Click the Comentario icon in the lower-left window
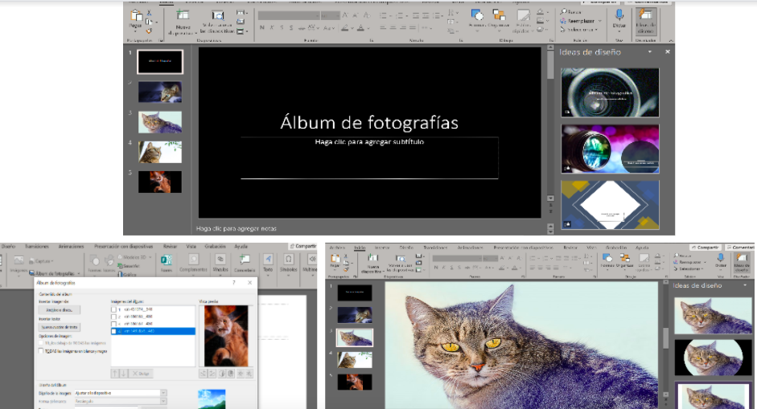This screenshot has height=409, width=757. click(x=245, y=260)
